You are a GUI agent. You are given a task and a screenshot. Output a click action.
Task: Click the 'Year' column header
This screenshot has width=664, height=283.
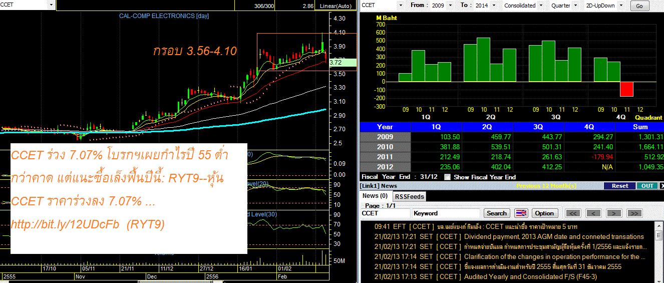coord(385,127)
